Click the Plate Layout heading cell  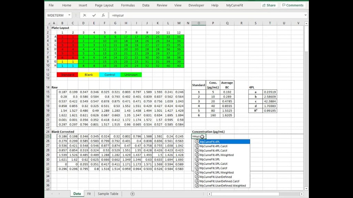tap(60, 28)
